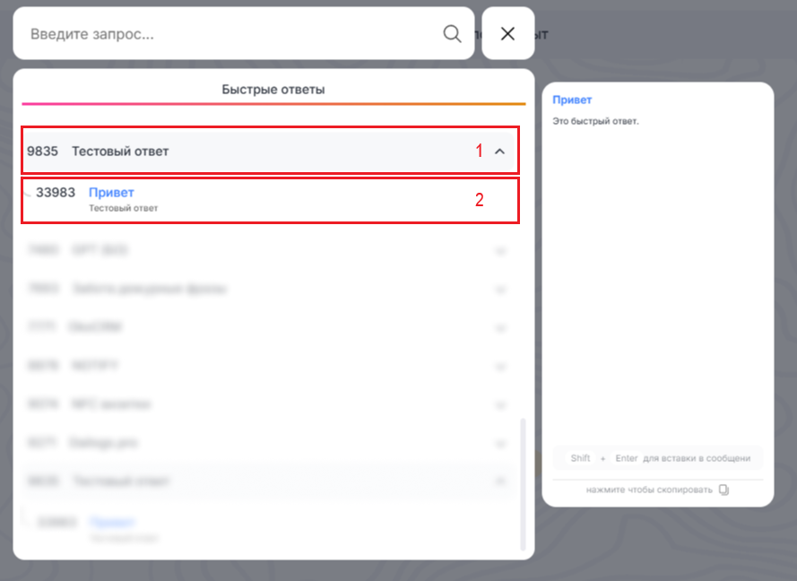Click the "Привет" title in preview panel

[572, 100]
